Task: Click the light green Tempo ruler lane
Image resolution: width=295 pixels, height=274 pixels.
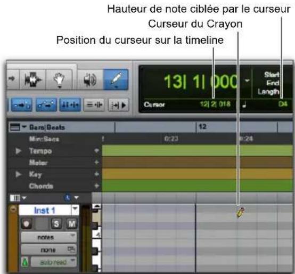Action: click(x=197, y=151)
